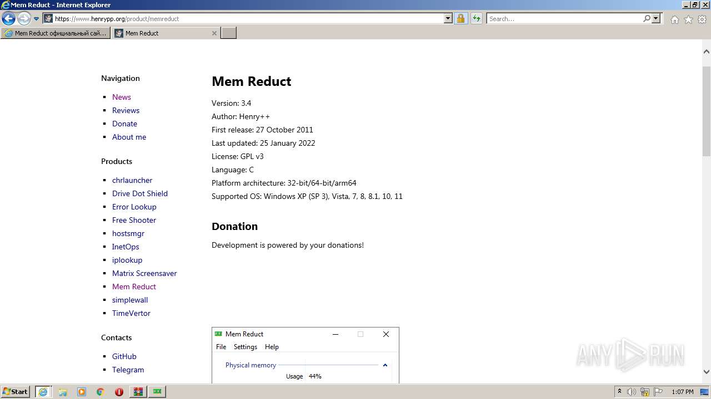Switch to 'Mem Reduct официальный сай...' tab
711x399 pixels.
pos(54,33)
